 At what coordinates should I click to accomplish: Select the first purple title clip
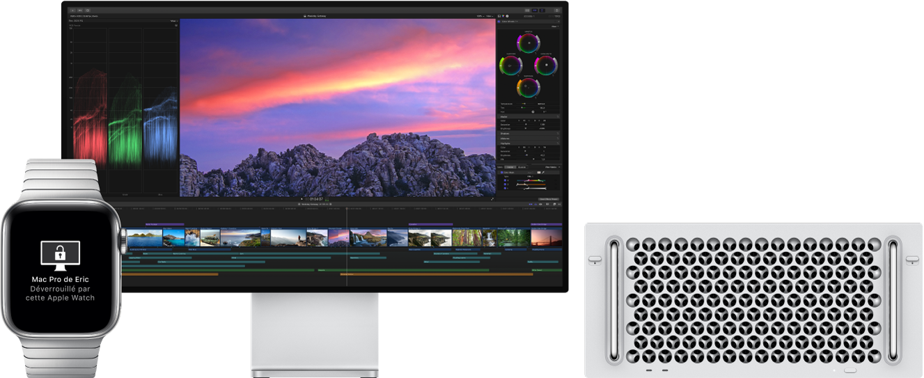coord(164,224)
